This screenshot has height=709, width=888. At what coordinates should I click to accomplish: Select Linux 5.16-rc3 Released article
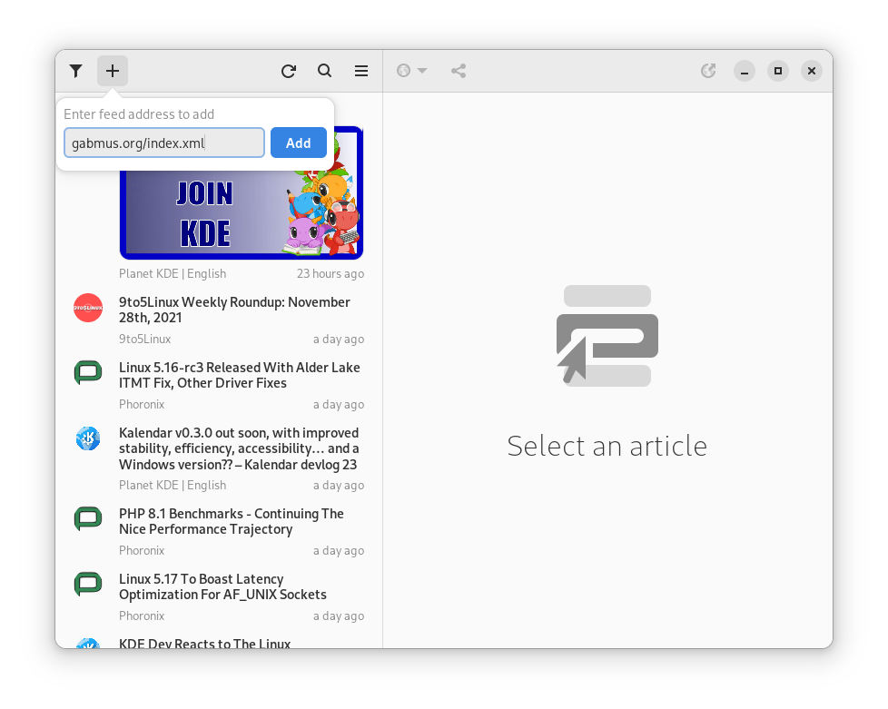[x=239, y=375]
